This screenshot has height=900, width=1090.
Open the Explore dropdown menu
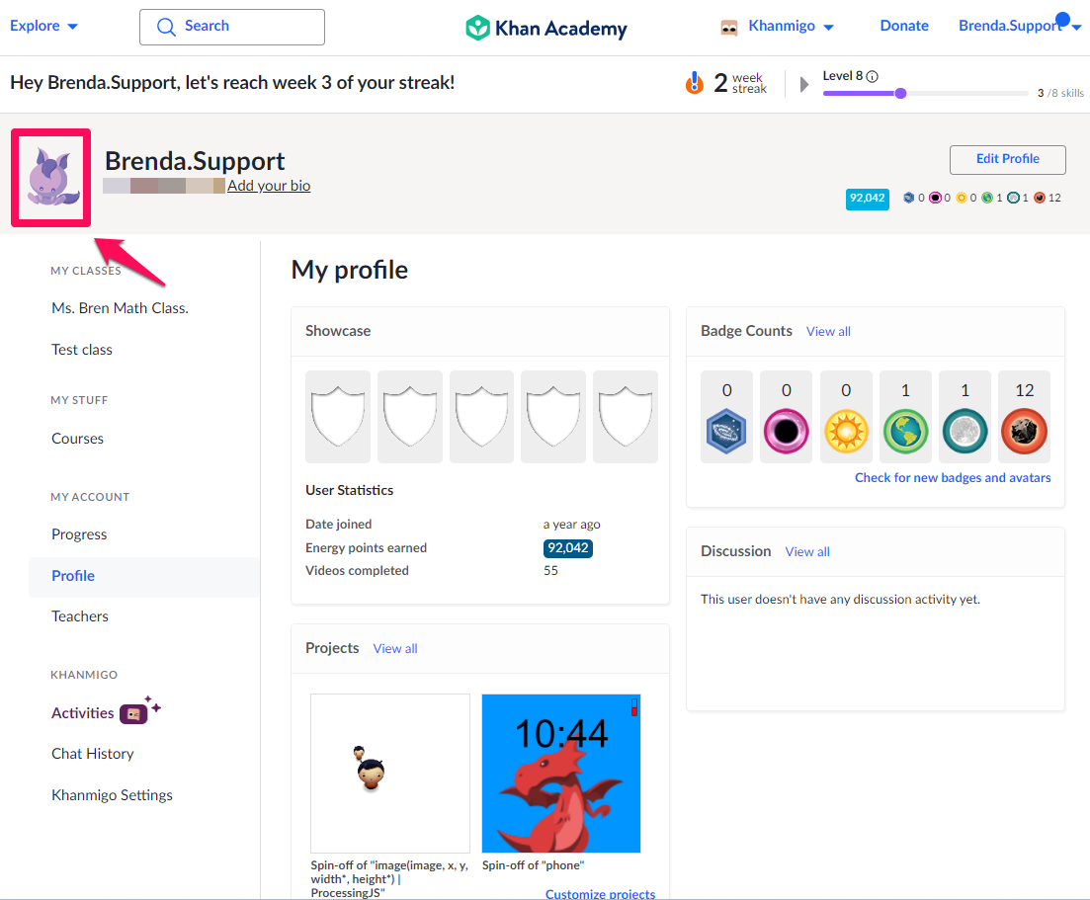click(43, 27)
